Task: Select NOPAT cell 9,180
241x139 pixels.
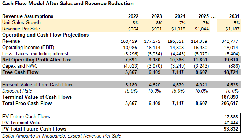Action: [x=155, y=60]
